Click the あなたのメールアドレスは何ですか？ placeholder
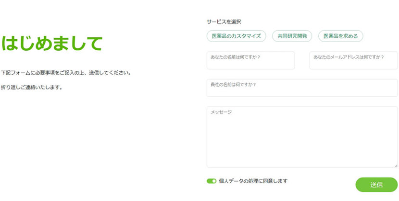The height and width of the screenshot is (201, 399). coord(349,57)
